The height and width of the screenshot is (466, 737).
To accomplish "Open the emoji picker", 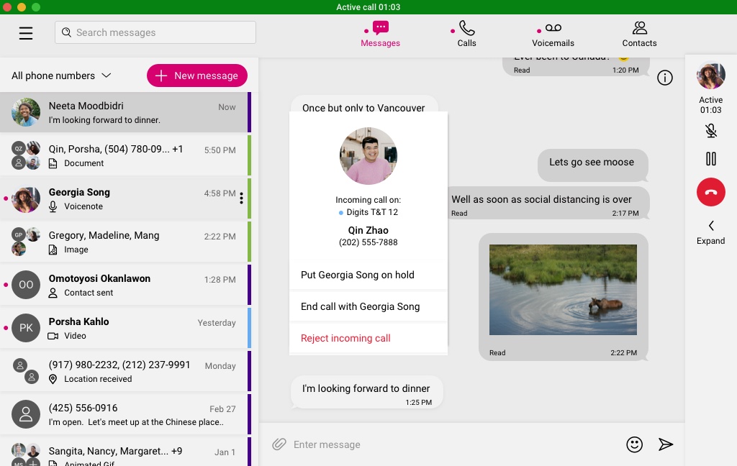I will 634,444.
